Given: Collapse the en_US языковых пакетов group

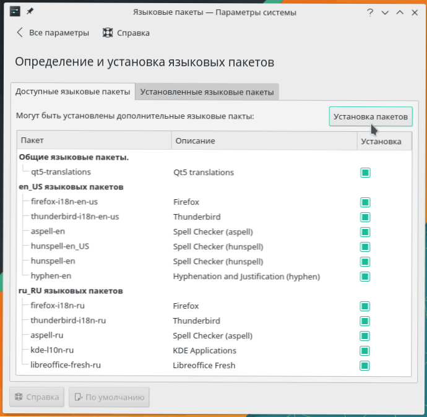Looking at the screenshot, I should coord(71,187).
